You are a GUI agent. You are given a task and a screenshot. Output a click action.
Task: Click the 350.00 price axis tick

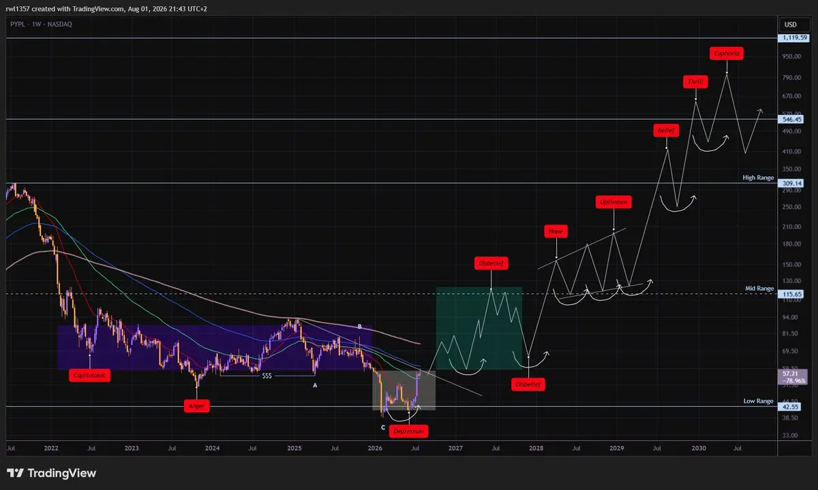click(x=791, y=169)
